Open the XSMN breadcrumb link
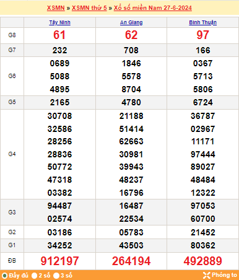Screen dimensions: 239x280 pyautogui.click(x=56, y=8)
